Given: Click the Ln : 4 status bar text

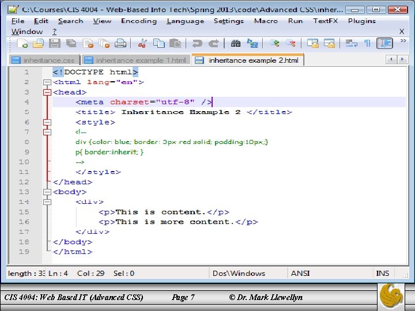Looking at the screenshot, I should pos(58,273).
